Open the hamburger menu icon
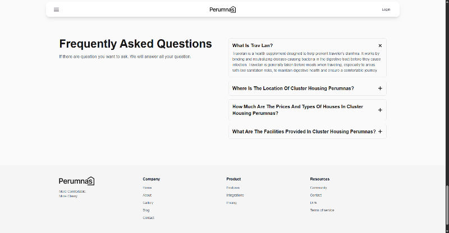This screenshot has width=449, height=233. pos(56,10)
